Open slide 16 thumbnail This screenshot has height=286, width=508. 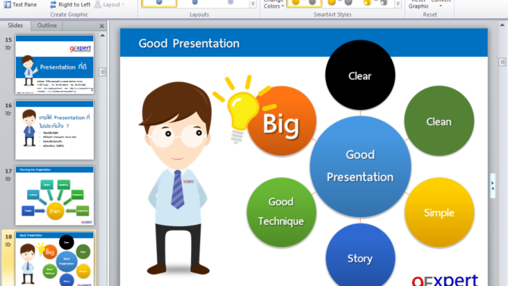point(55,130)
